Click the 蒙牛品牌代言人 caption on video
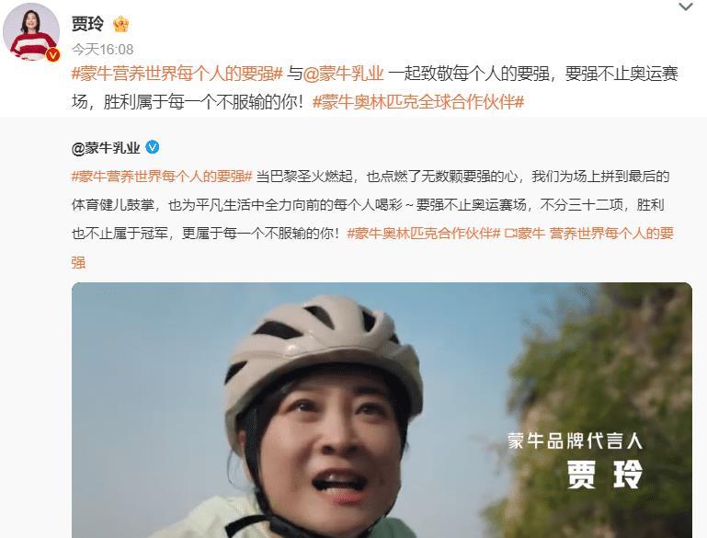707x538 pixels. click(575, 441)
